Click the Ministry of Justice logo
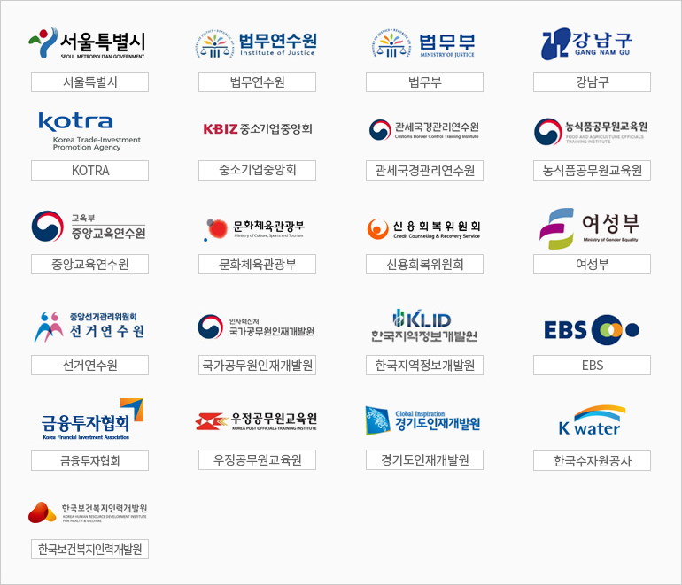The image size is (682, 585). (423, 44)
